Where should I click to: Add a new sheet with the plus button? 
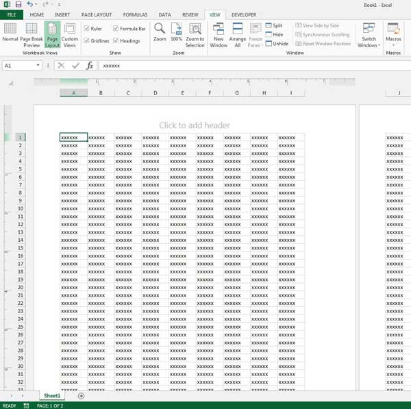click(x=81, y=396)
